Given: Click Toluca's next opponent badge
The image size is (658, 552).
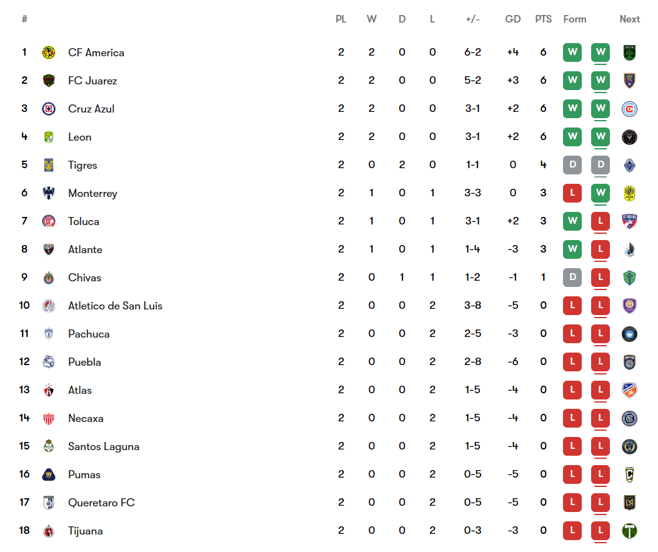Looking at the screenshot, I should (629, 222).
